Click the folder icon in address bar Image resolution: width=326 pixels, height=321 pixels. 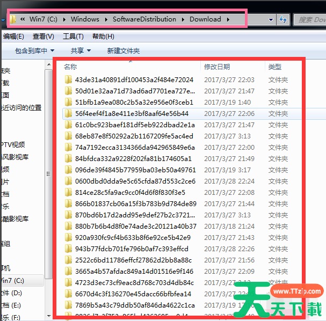click(13, 19)
